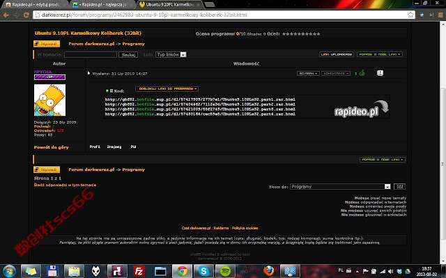Image resolution: width=446 pixels, height=278 pixels.
Task: Click the volume speaker icon in the tray
Action: (x=390, y=272)
